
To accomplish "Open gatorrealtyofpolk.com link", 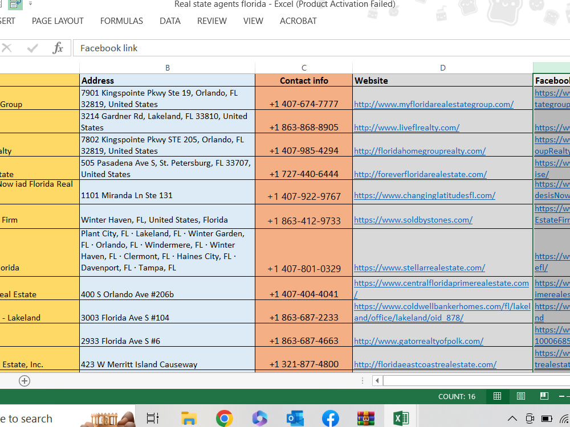I will pyautogui.click(x=419, y=341).
